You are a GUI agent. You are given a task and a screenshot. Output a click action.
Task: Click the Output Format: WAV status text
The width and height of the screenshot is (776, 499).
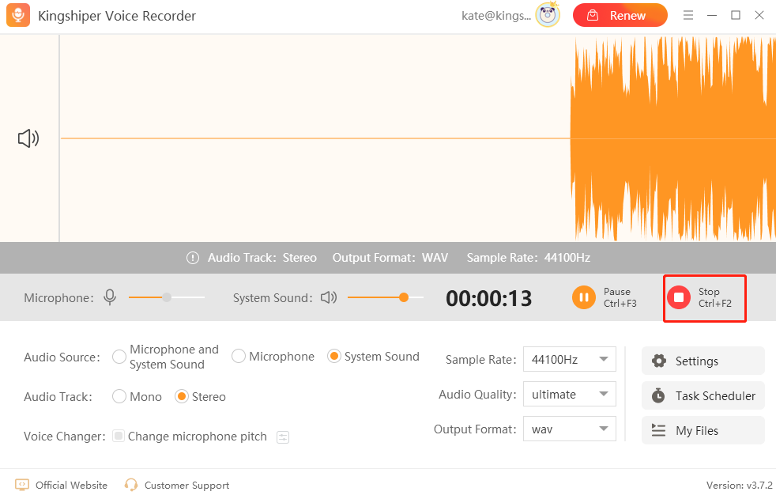[390, 258]
